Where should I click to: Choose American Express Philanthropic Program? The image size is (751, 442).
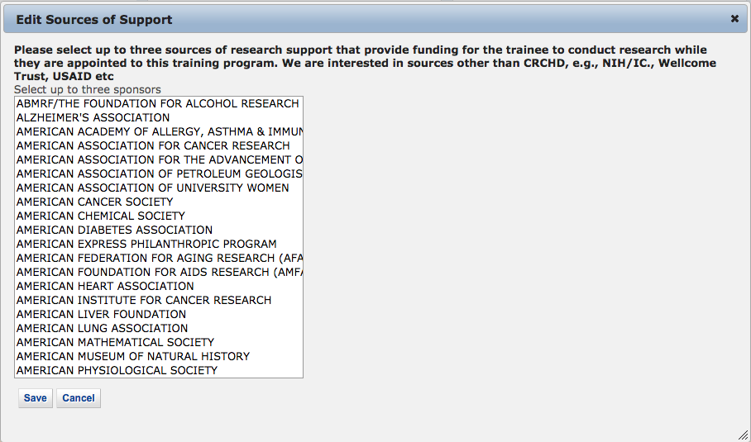pyautogui.click(x=146, y=244)
